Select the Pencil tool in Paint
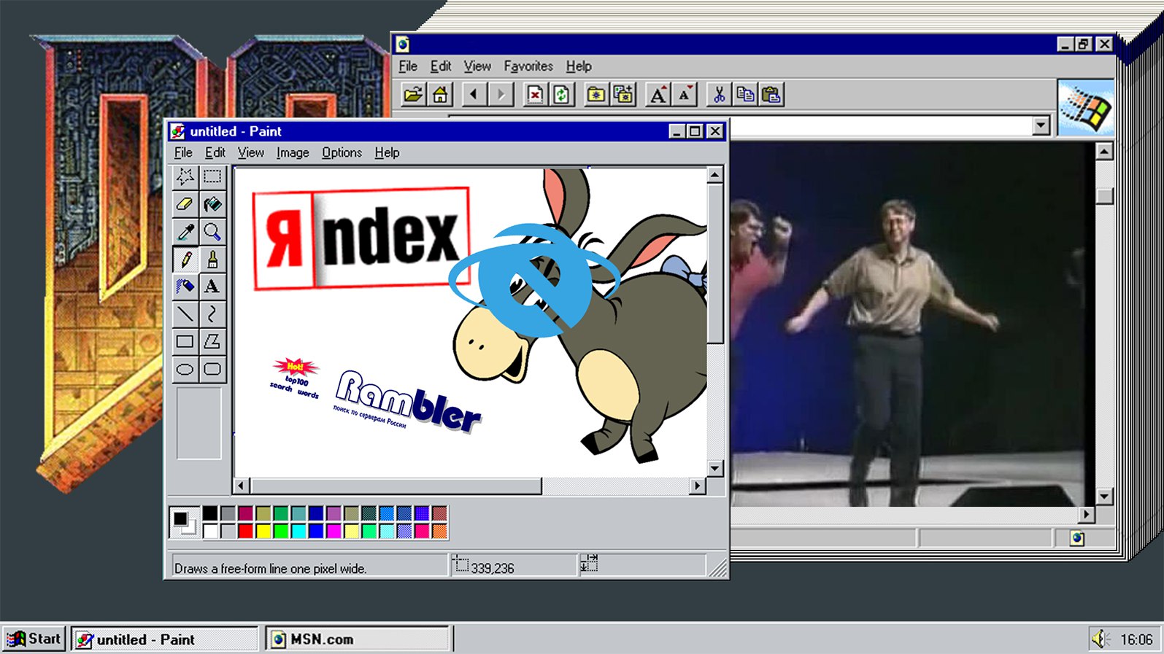The width and height of the screenshot is (1164, 654). coord(185,260)
